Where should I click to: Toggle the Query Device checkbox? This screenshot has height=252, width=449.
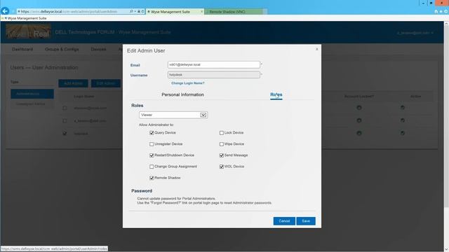pos(152,133)
